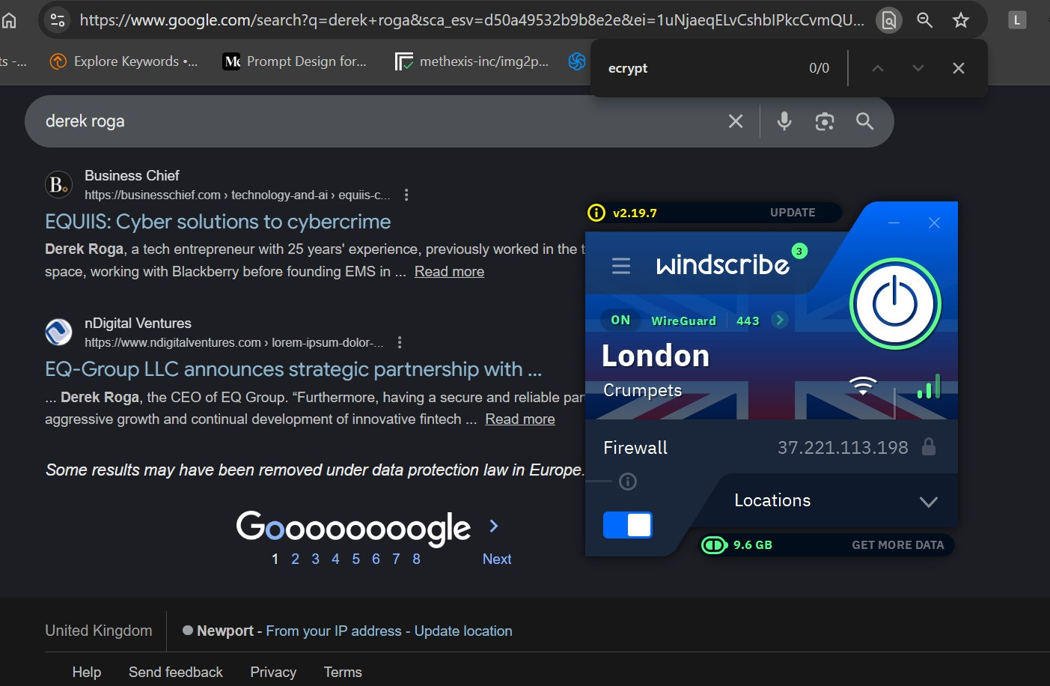This screenshot has width=1050, height=686.
Task: Close the find-in-page bar
Action: pyautogui.click(x=959, y=68)
